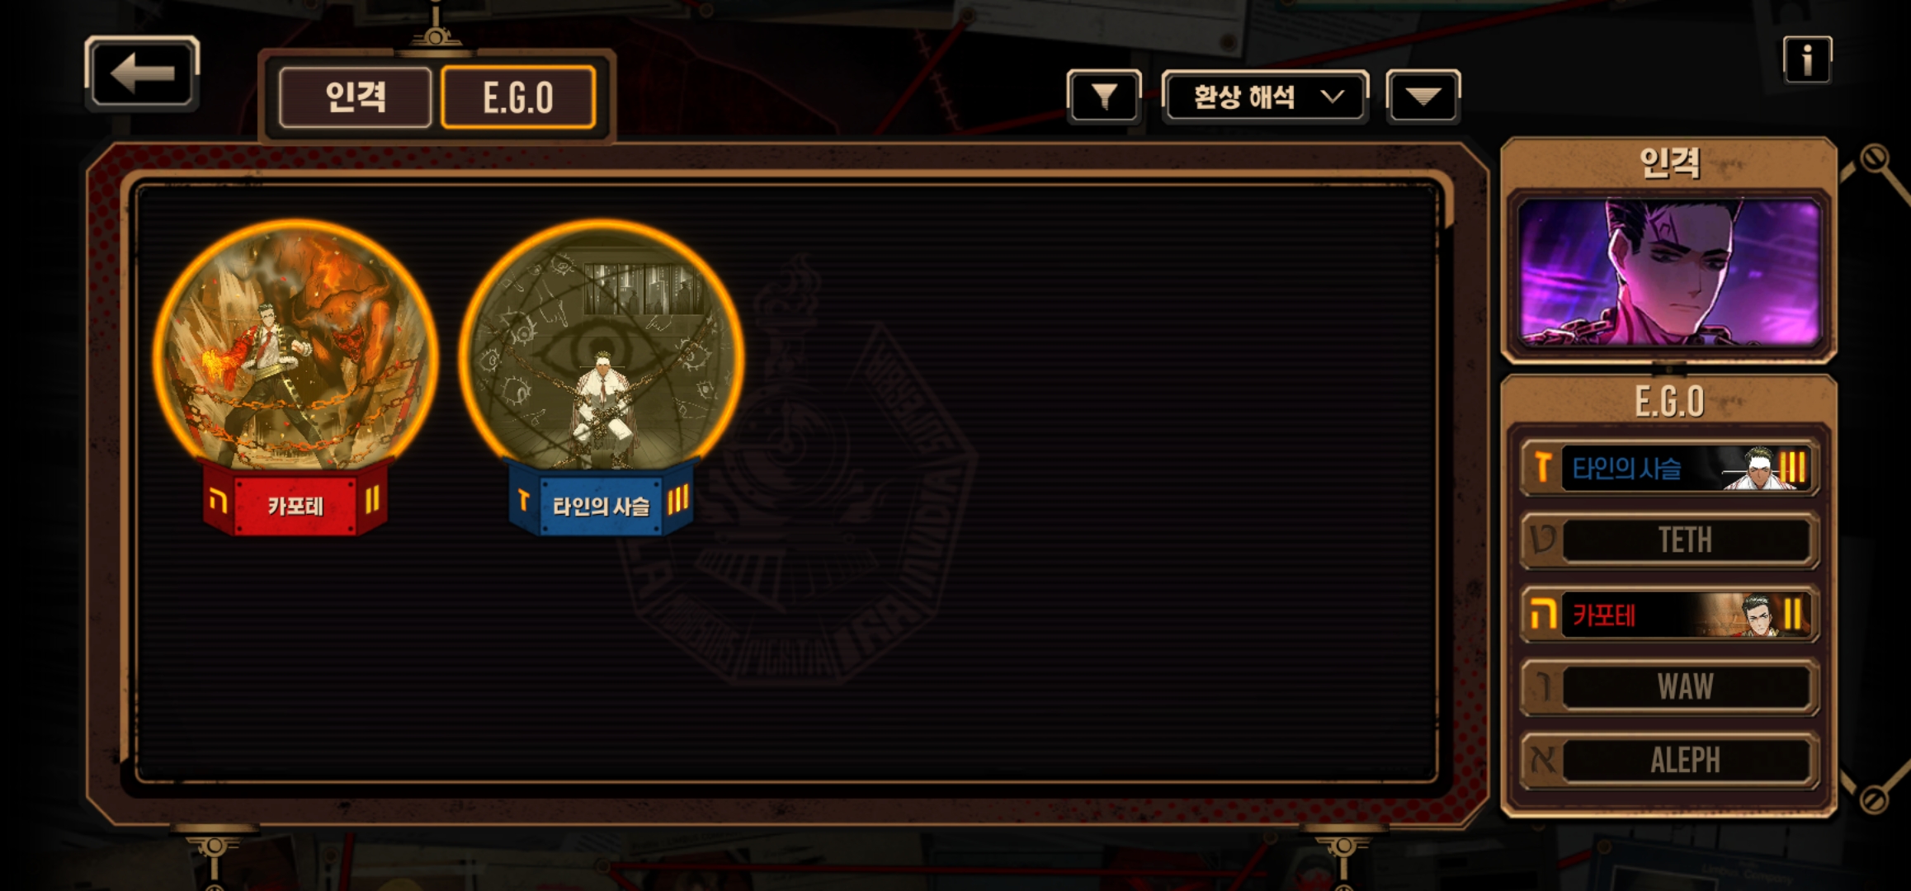Switch to the E.G.O tab
Image resolution: width=1911 pixels, height=891 pixels.
point(518,97)
